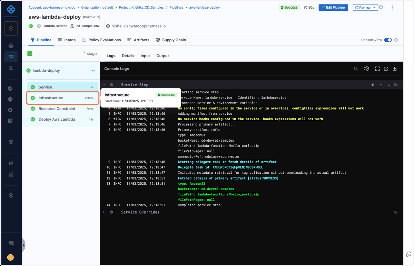Copy the Service Step logs
The height and width of the screenshot is (266, 414).
[373, 85]
